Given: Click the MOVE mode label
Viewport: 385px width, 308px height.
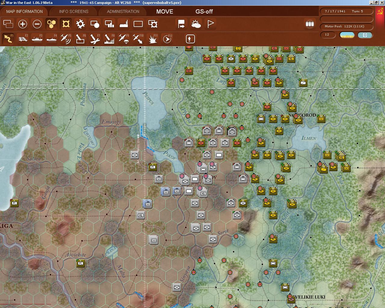Looking at the screenshot, I should [165, 11].
